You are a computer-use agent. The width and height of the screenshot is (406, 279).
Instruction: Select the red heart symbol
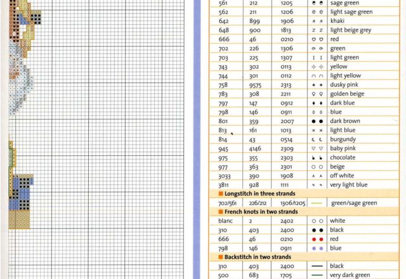pos(317,39)
